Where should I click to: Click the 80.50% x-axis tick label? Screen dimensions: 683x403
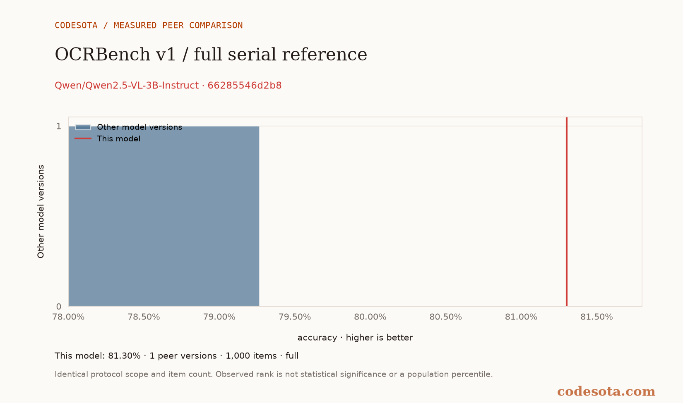click(x=446, y=317)
